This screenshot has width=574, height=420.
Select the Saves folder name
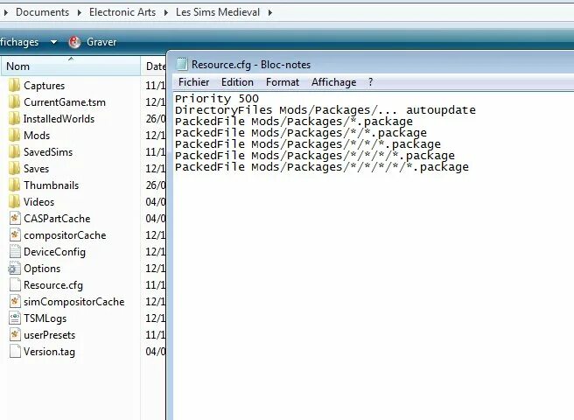[36, 169]
